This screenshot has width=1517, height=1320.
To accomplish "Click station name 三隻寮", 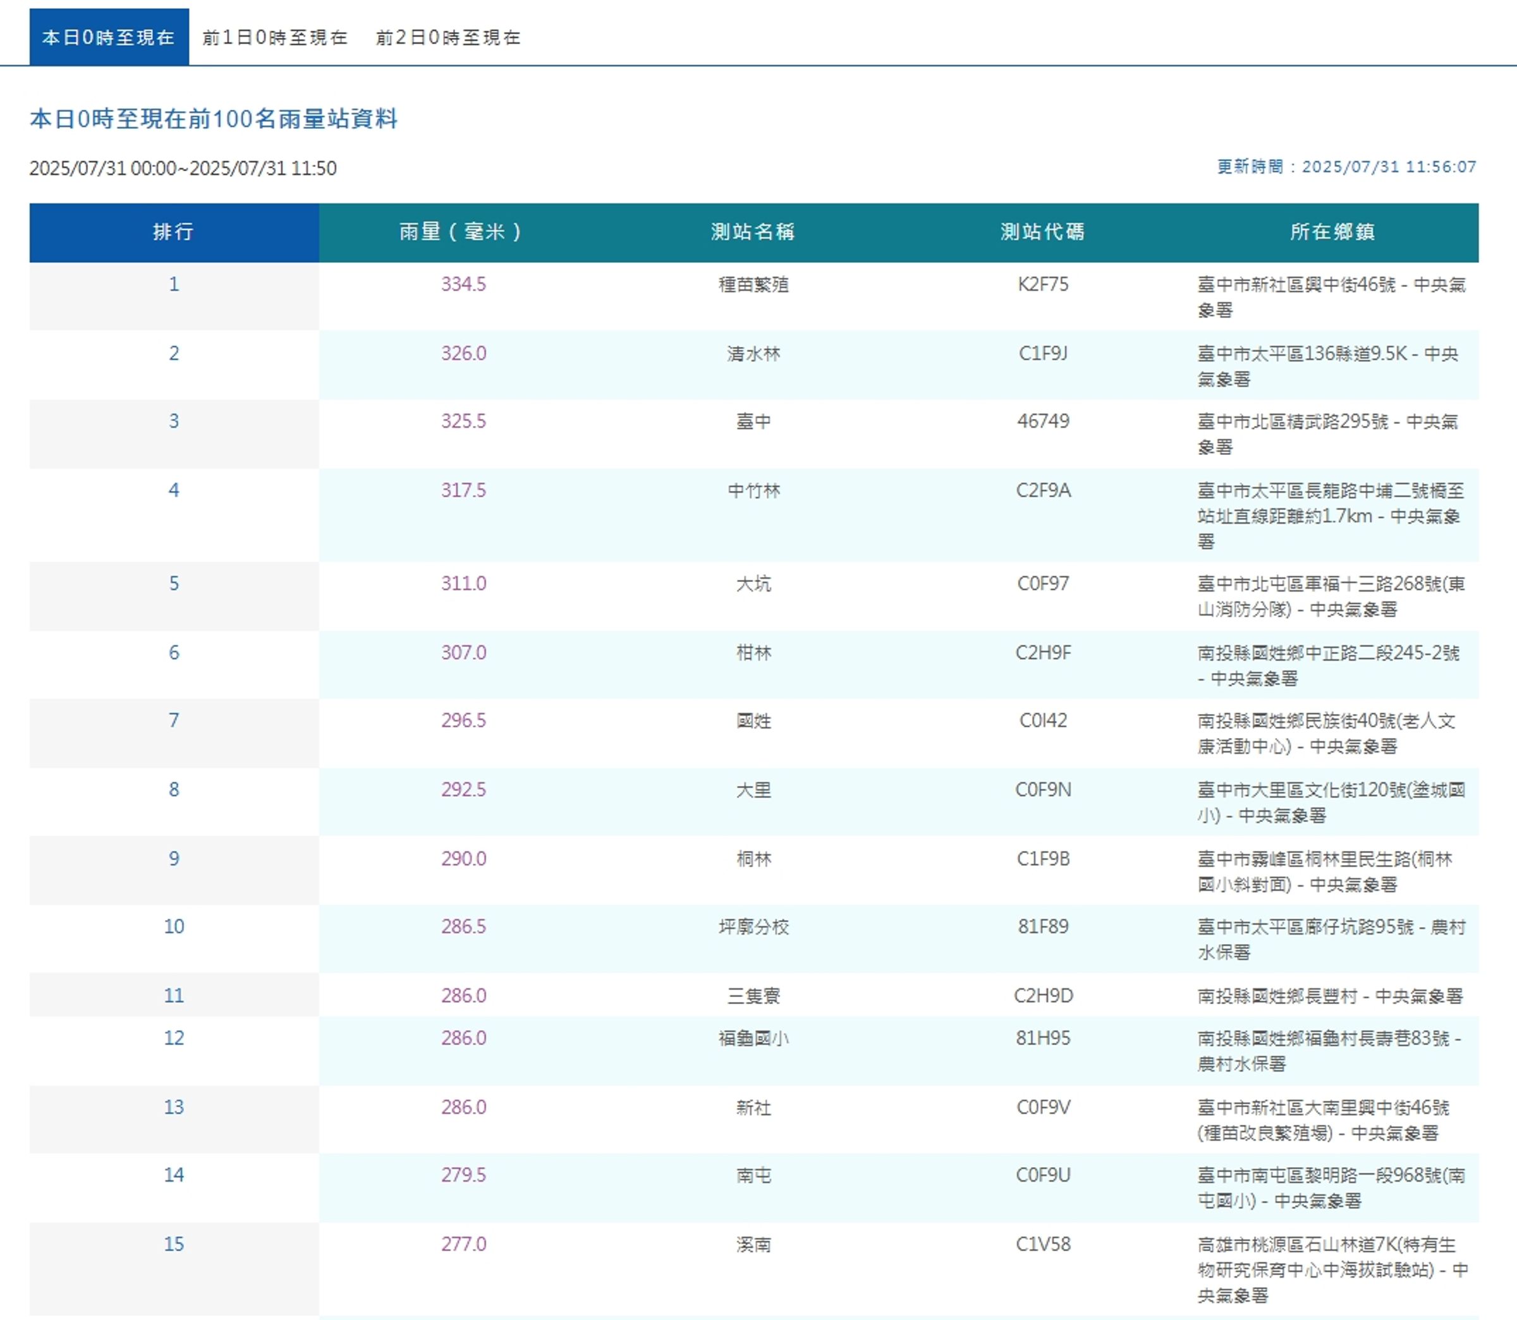I will (x=753, y=996).
